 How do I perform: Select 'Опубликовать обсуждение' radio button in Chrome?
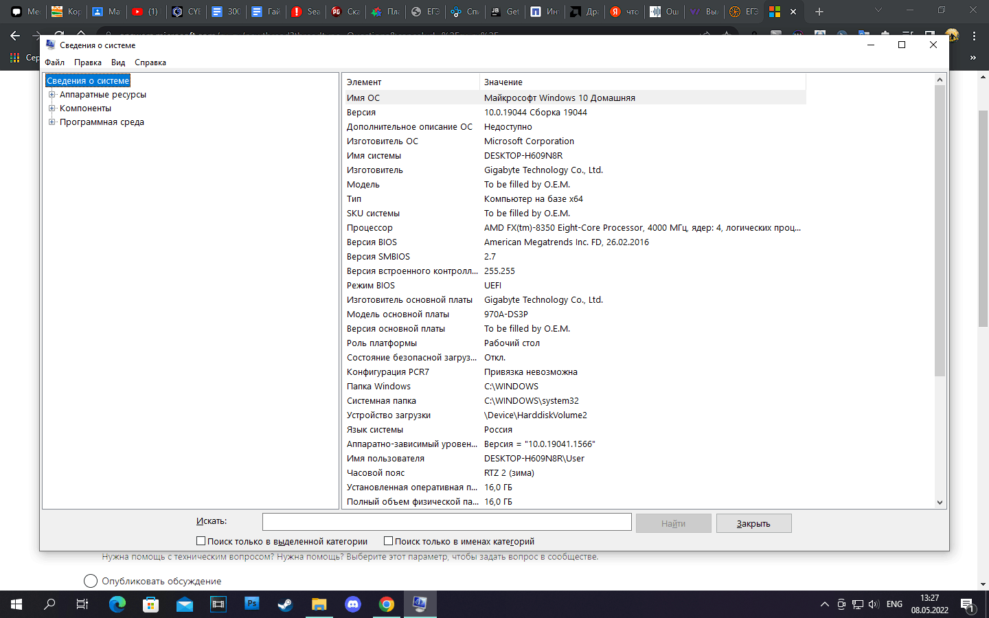click(x=91, y=581)
